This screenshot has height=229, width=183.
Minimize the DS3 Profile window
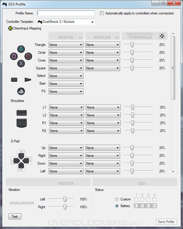click(156, 3)
